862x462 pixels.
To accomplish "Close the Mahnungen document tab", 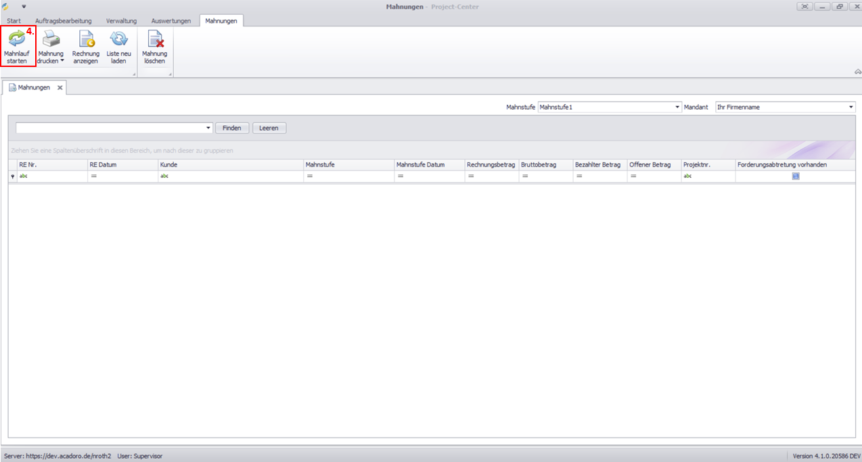I will click(x=60, y=88).
